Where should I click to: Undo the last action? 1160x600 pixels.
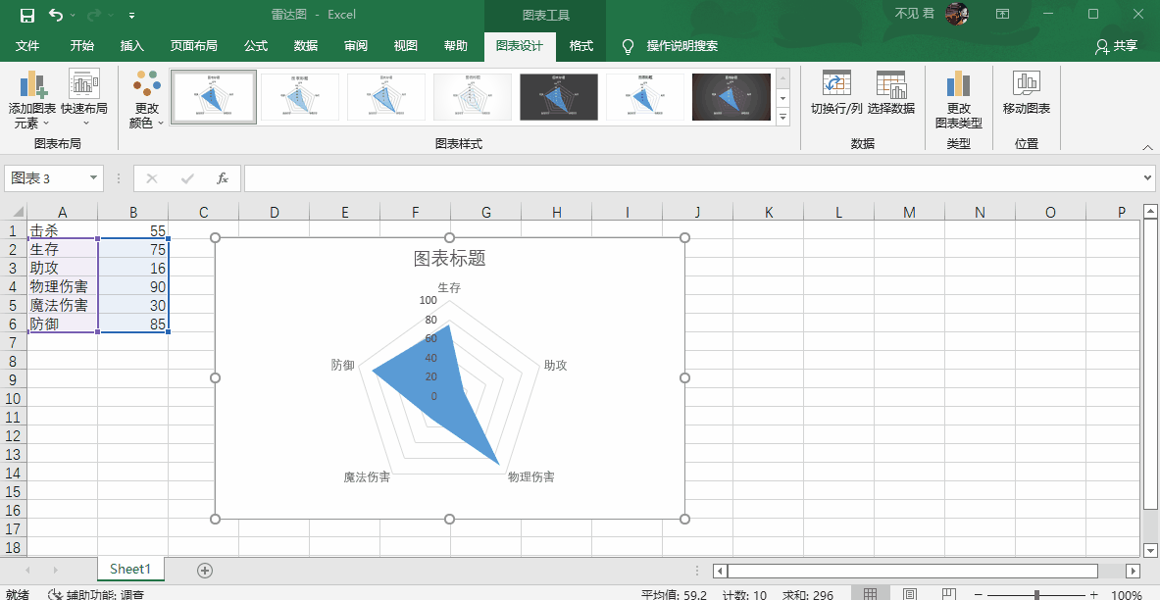pyautogui.click(x=56, y=15)
